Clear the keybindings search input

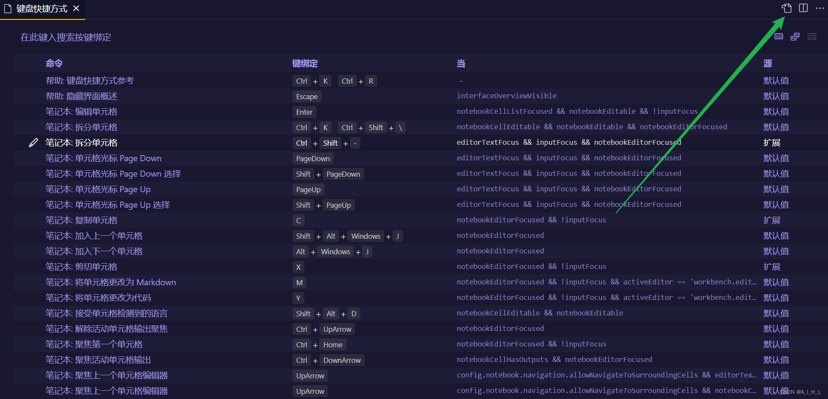812,37
